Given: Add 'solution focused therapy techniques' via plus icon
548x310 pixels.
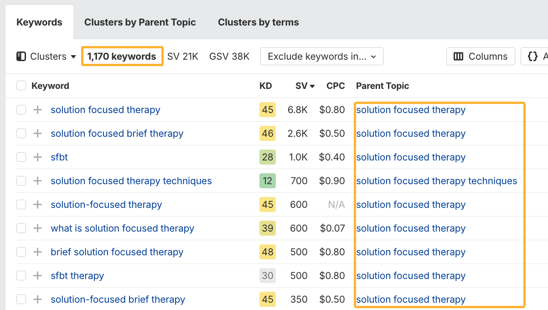Looking at the screenshot, I should 38,181.
